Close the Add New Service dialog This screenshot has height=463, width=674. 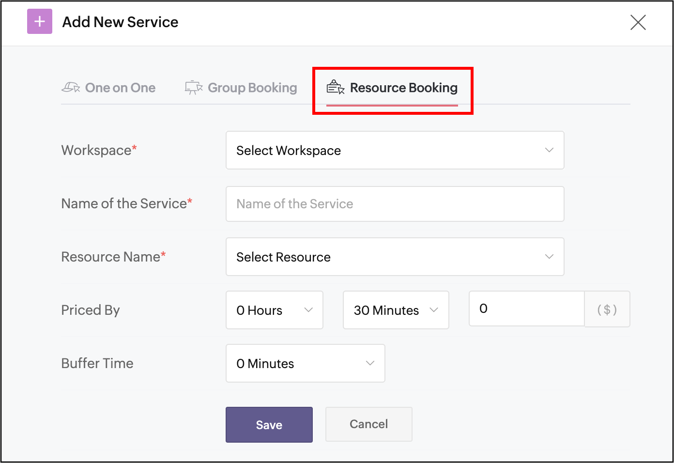(x=638, y=22)
